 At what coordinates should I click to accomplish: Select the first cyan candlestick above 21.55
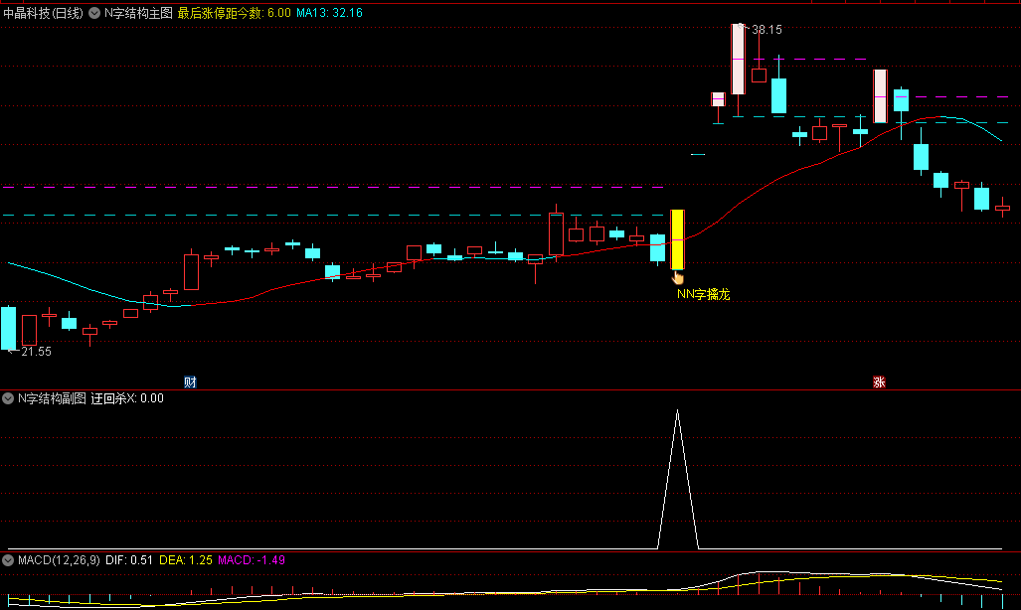tap(9, 328)
